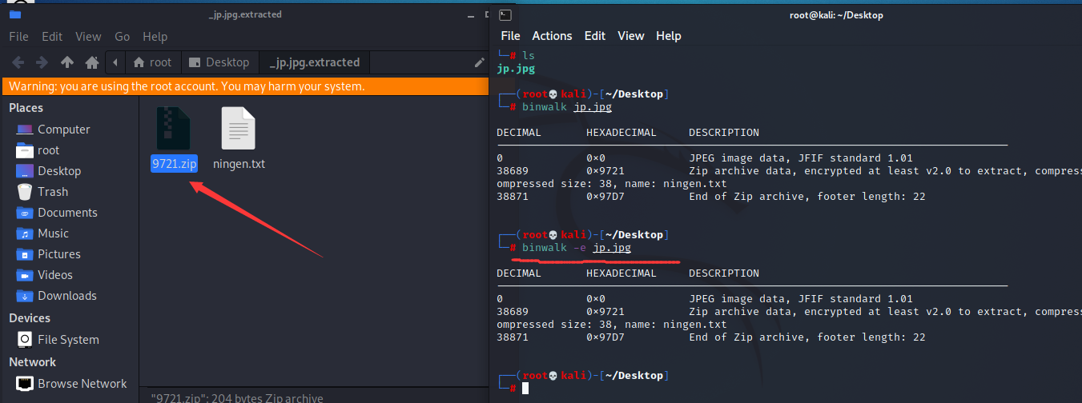Click the Places header in sidebar
This screenshot has width=1082, height=403.
click(x=26, y=108)
